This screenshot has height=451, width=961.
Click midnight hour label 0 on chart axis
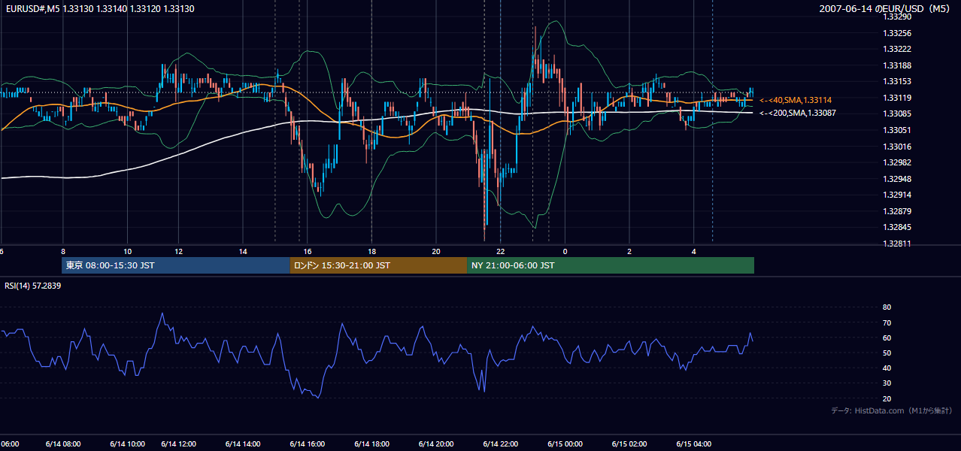565,251
